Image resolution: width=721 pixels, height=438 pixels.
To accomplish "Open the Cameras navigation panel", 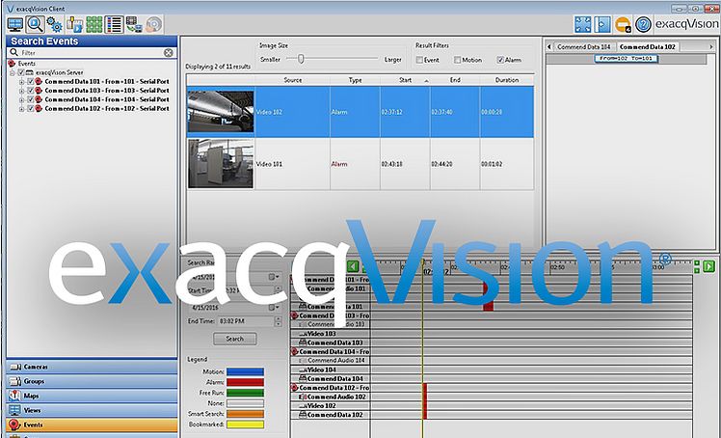I will pyautogui.click(x=92, y=367).
